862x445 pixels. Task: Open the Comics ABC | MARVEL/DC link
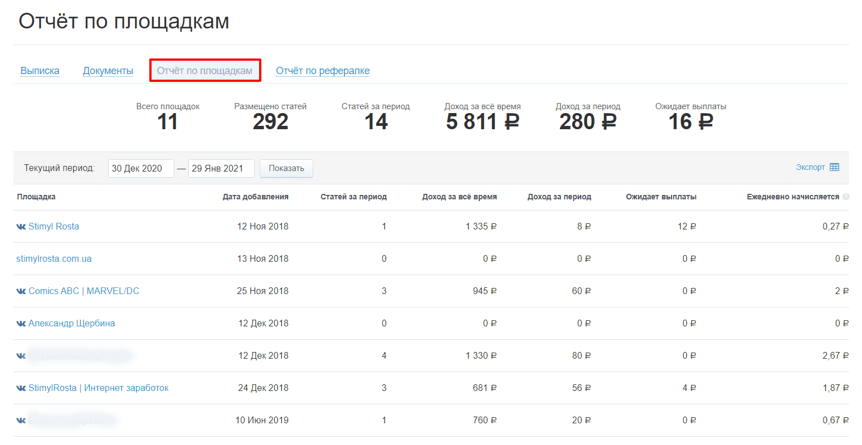coord(84,291)
